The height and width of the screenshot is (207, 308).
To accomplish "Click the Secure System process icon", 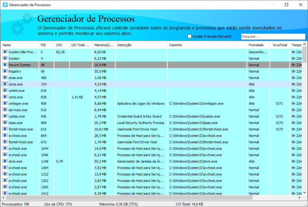I will [5, 65].
